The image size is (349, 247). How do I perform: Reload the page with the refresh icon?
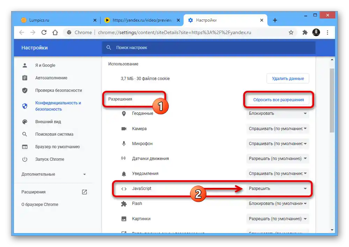tap(44, 32)
